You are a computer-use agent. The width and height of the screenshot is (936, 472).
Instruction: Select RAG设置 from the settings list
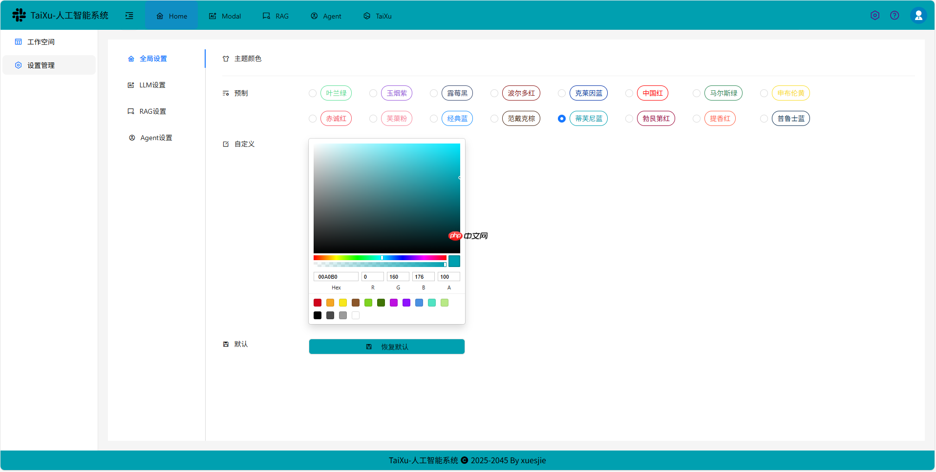[152, 111]
